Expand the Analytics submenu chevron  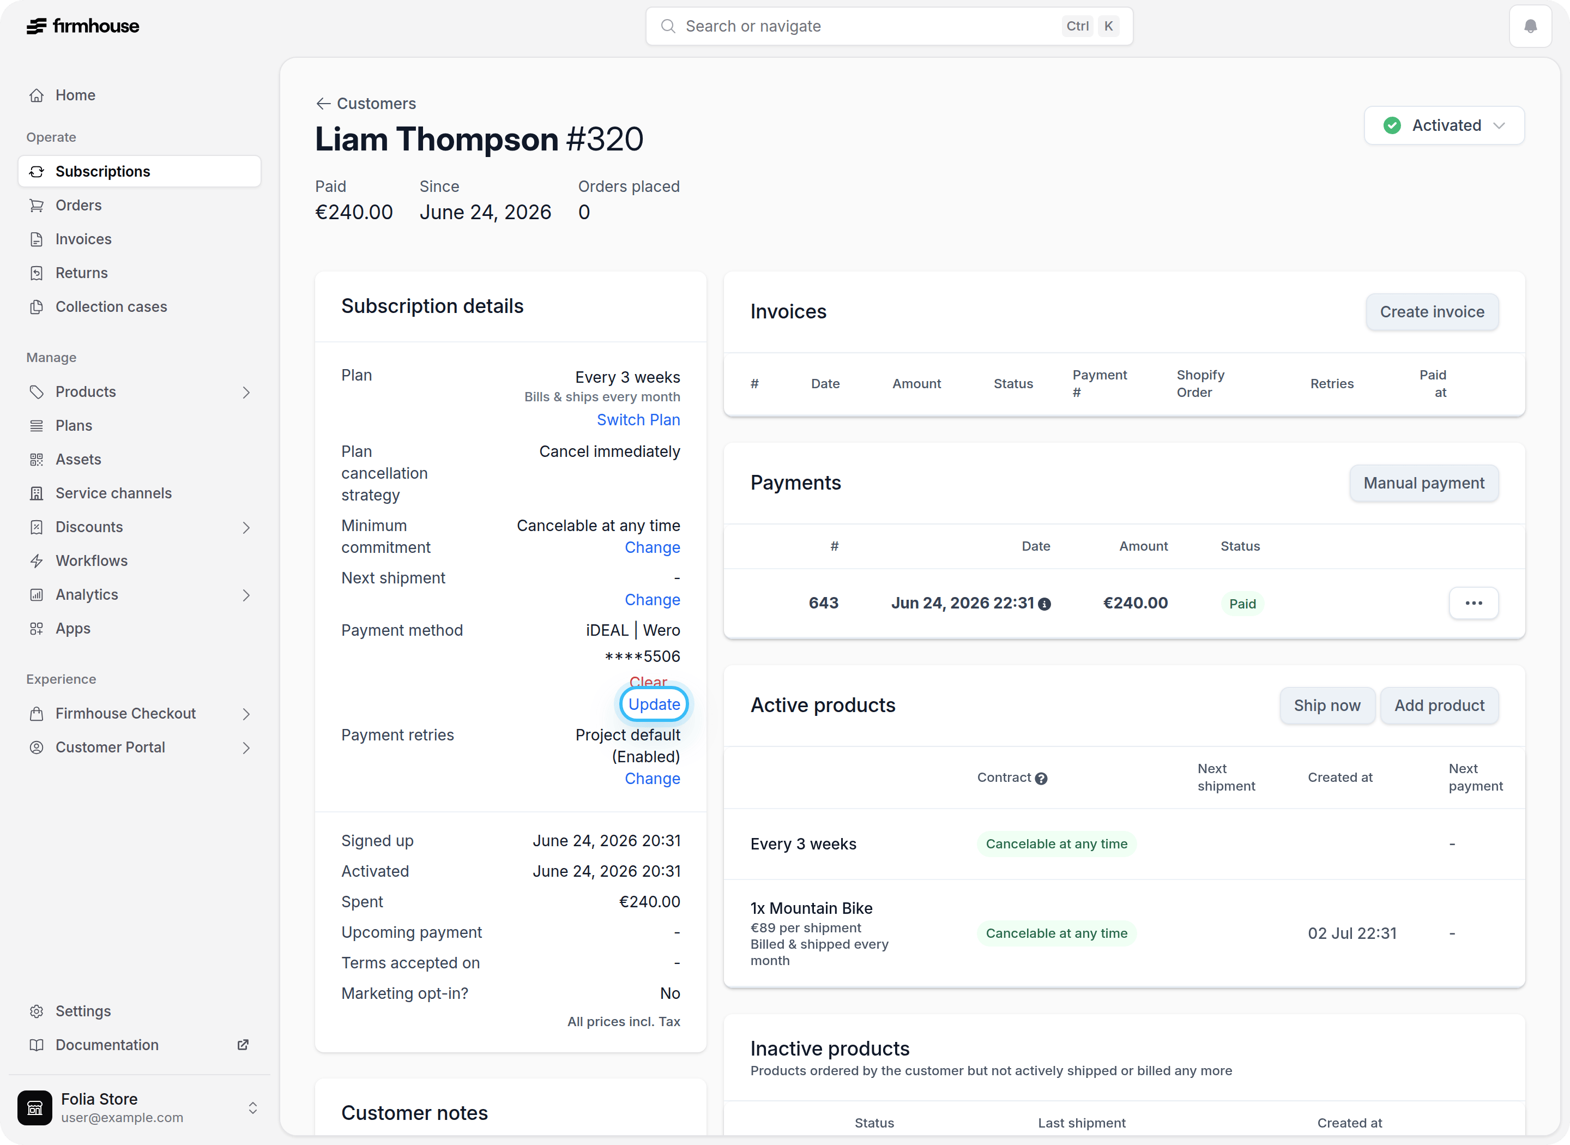246,595
